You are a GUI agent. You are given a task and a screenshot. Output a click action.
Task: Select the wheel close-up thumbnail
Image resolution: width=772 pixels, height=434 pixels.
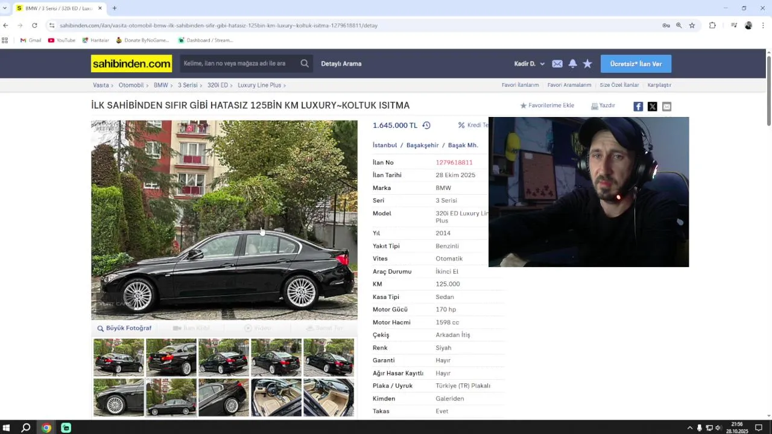pyautogui.click(x=119, y=397)
